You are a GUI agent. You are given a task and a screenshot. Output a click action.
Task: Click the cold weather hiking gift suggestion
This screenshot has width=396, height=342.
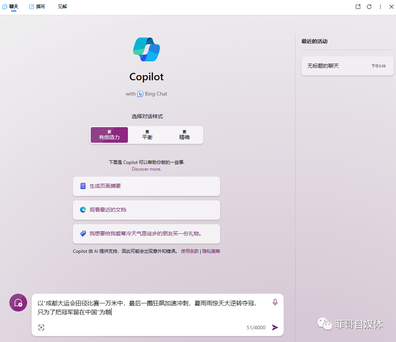click(x=147, y=234)
